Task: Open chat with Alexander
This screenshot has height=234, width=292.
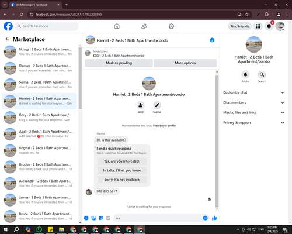Action: coord(39,183)
